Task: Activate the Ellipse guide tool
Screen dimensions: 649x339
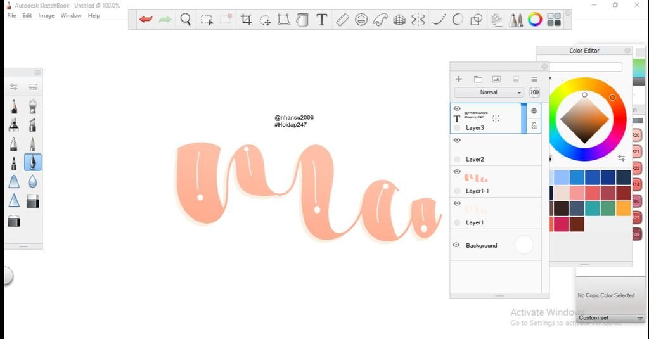Action: (x=361, y=20)
